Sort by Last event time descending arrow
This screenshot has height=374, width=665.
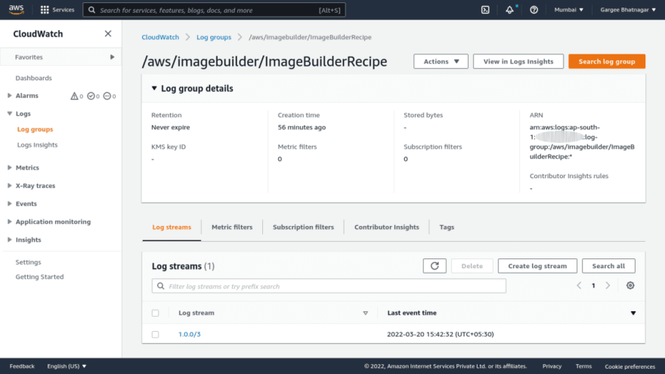tap(633, 313)
